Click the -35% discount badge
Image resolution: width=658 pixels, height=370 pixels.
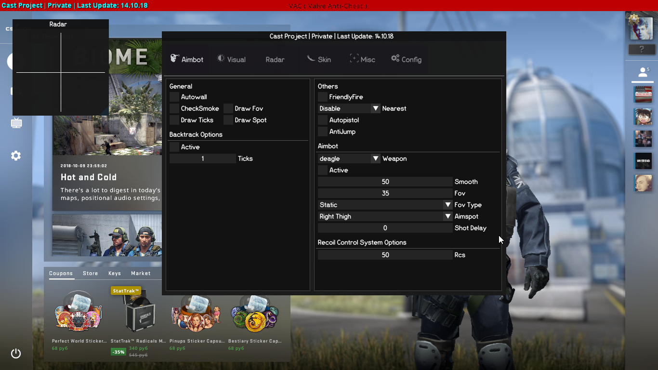click(x=118, y=352)
